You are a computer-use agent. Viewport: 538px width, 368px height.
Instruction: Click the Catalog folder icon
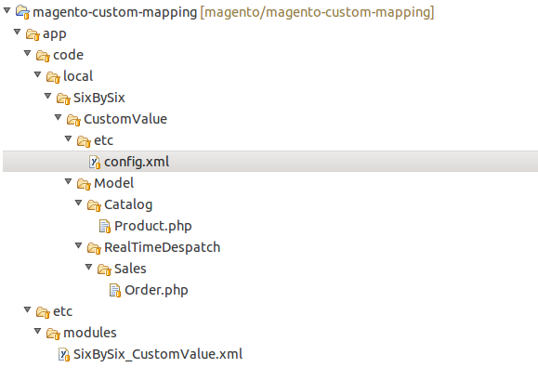[x=94, y=205]
